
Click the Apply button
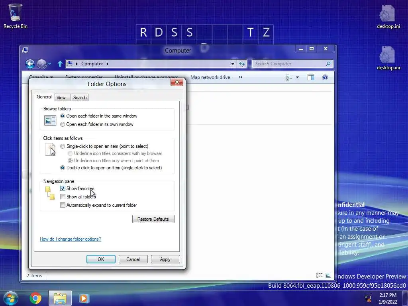[165, 259]
